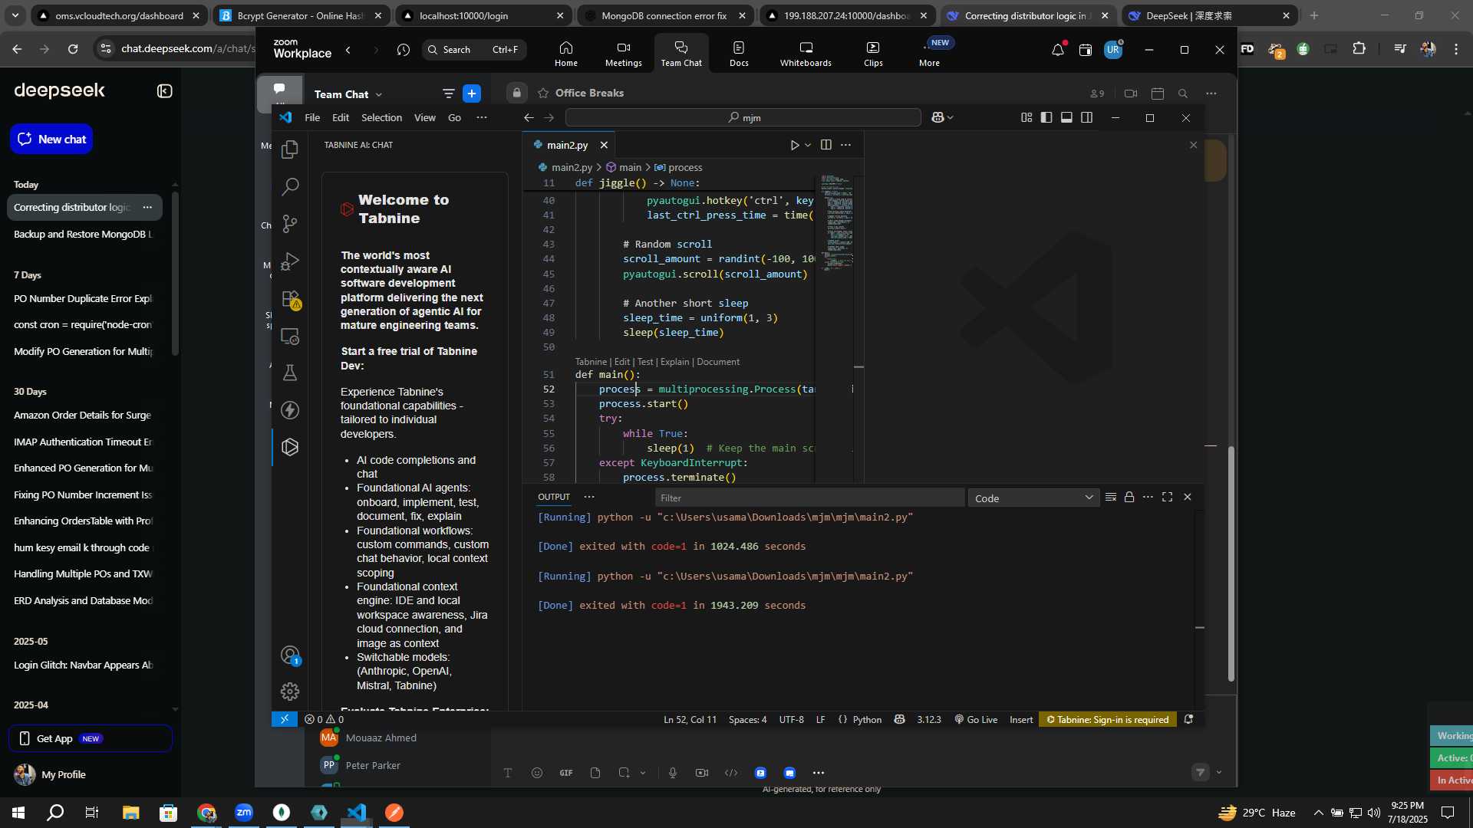The height and width of the screenshot is (828, 1473).
Task: Open the VS Code Explorer view
Action: click(290, 149)
